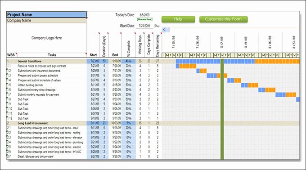Image resolution: width=306 pixels, height=170 pixels.
Task: Select the Company Name cell
Action: point(47,21)
